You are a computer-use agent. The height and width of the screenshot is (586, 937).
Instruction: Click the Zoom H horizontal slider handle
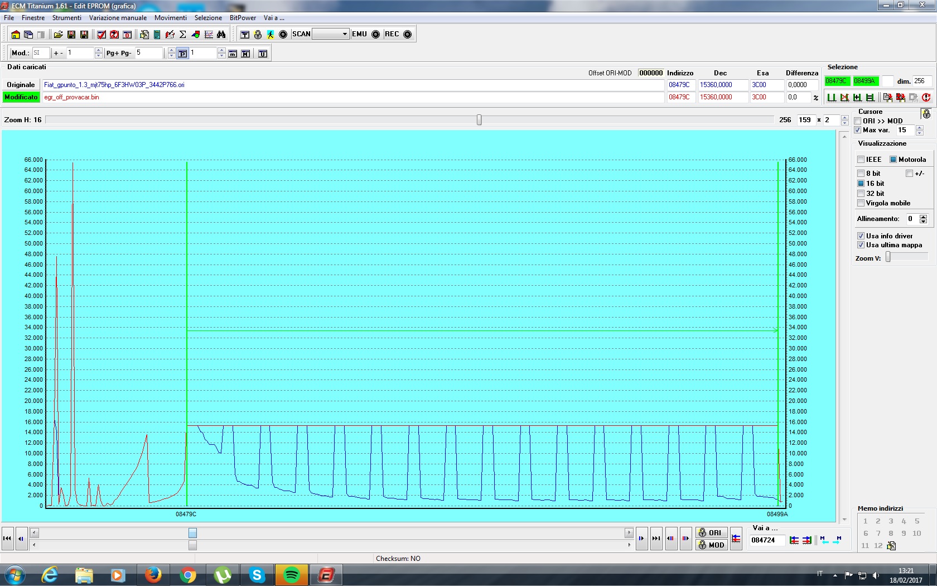coord(479,120)
